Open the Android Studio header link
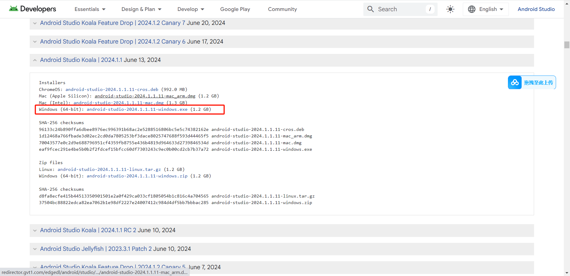 [536, 9]
